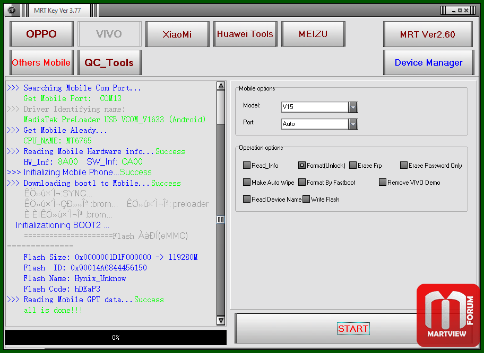
Task: Click the MRT Key Ver 3.77 title
Action: tap(57, 11)
